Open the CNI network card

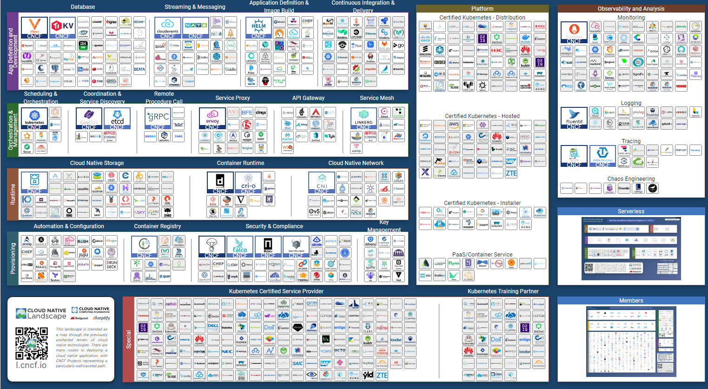click(322, 183)
